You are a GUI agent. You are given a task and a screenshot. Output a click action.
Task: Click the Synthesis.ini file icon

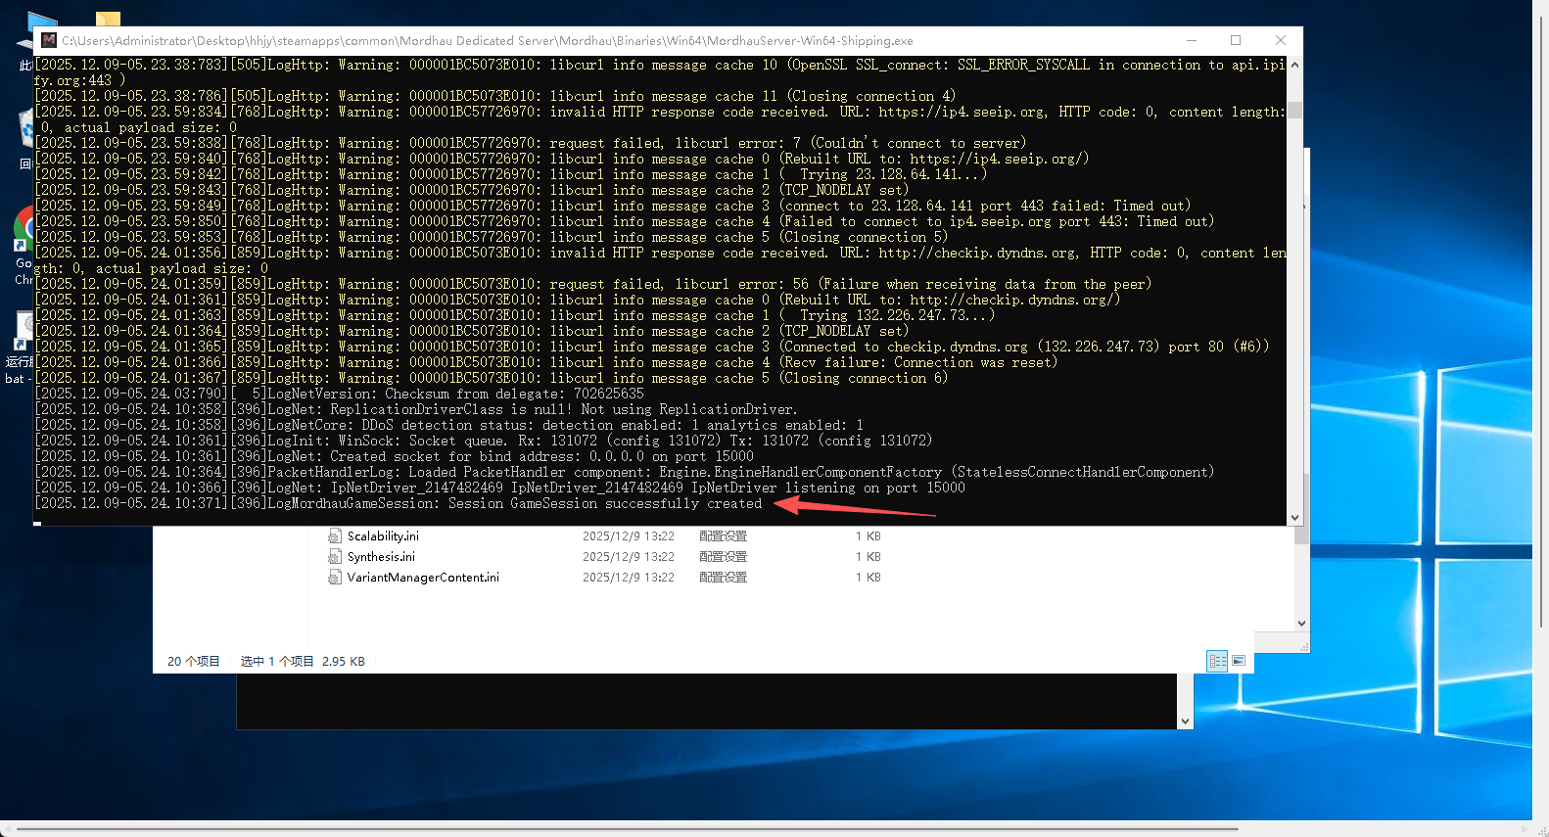[x=335, y=557]
